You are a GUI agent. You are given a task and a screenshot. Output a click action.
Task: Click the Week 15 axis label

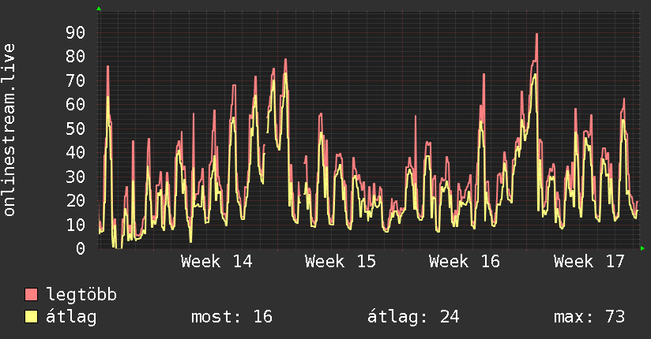tap(341, 262)
